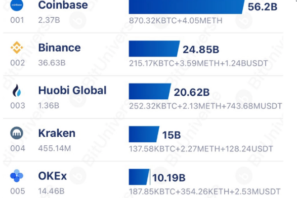
Task: Click the Coinbase logo icon
Action: pos(17,5)
